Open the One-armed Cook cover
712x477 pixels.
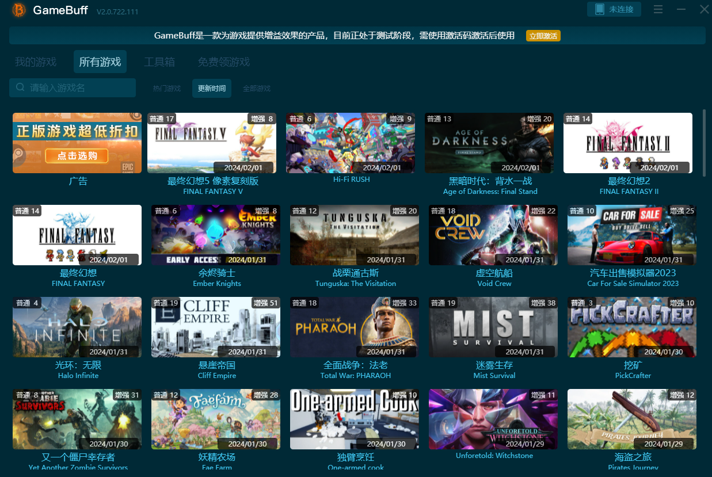[355, 419]
